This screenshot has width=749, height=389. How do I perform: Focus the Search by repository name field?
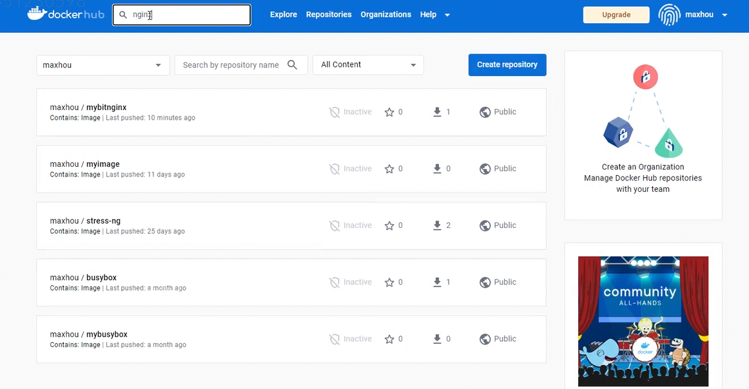click(241, 65)
